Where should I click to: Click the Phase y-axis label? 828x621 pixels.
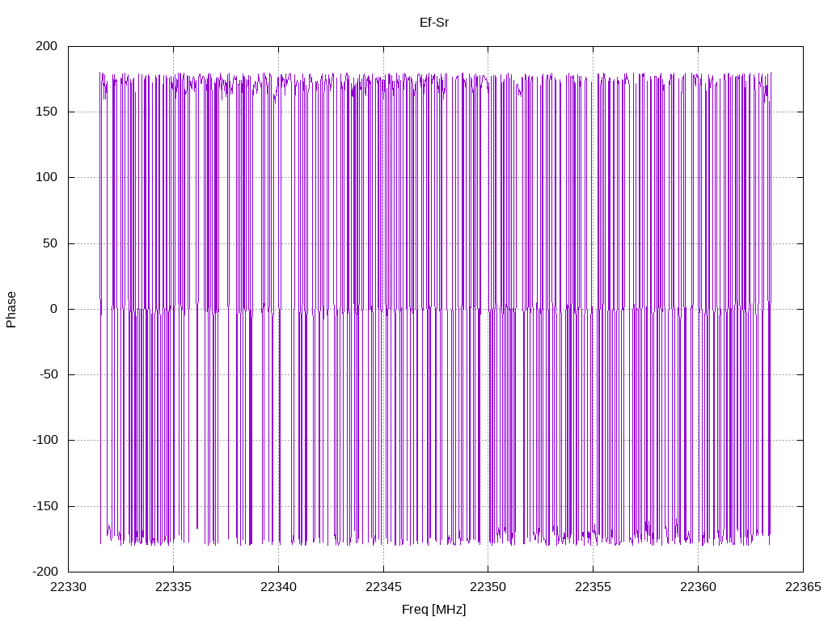point(11,310)
